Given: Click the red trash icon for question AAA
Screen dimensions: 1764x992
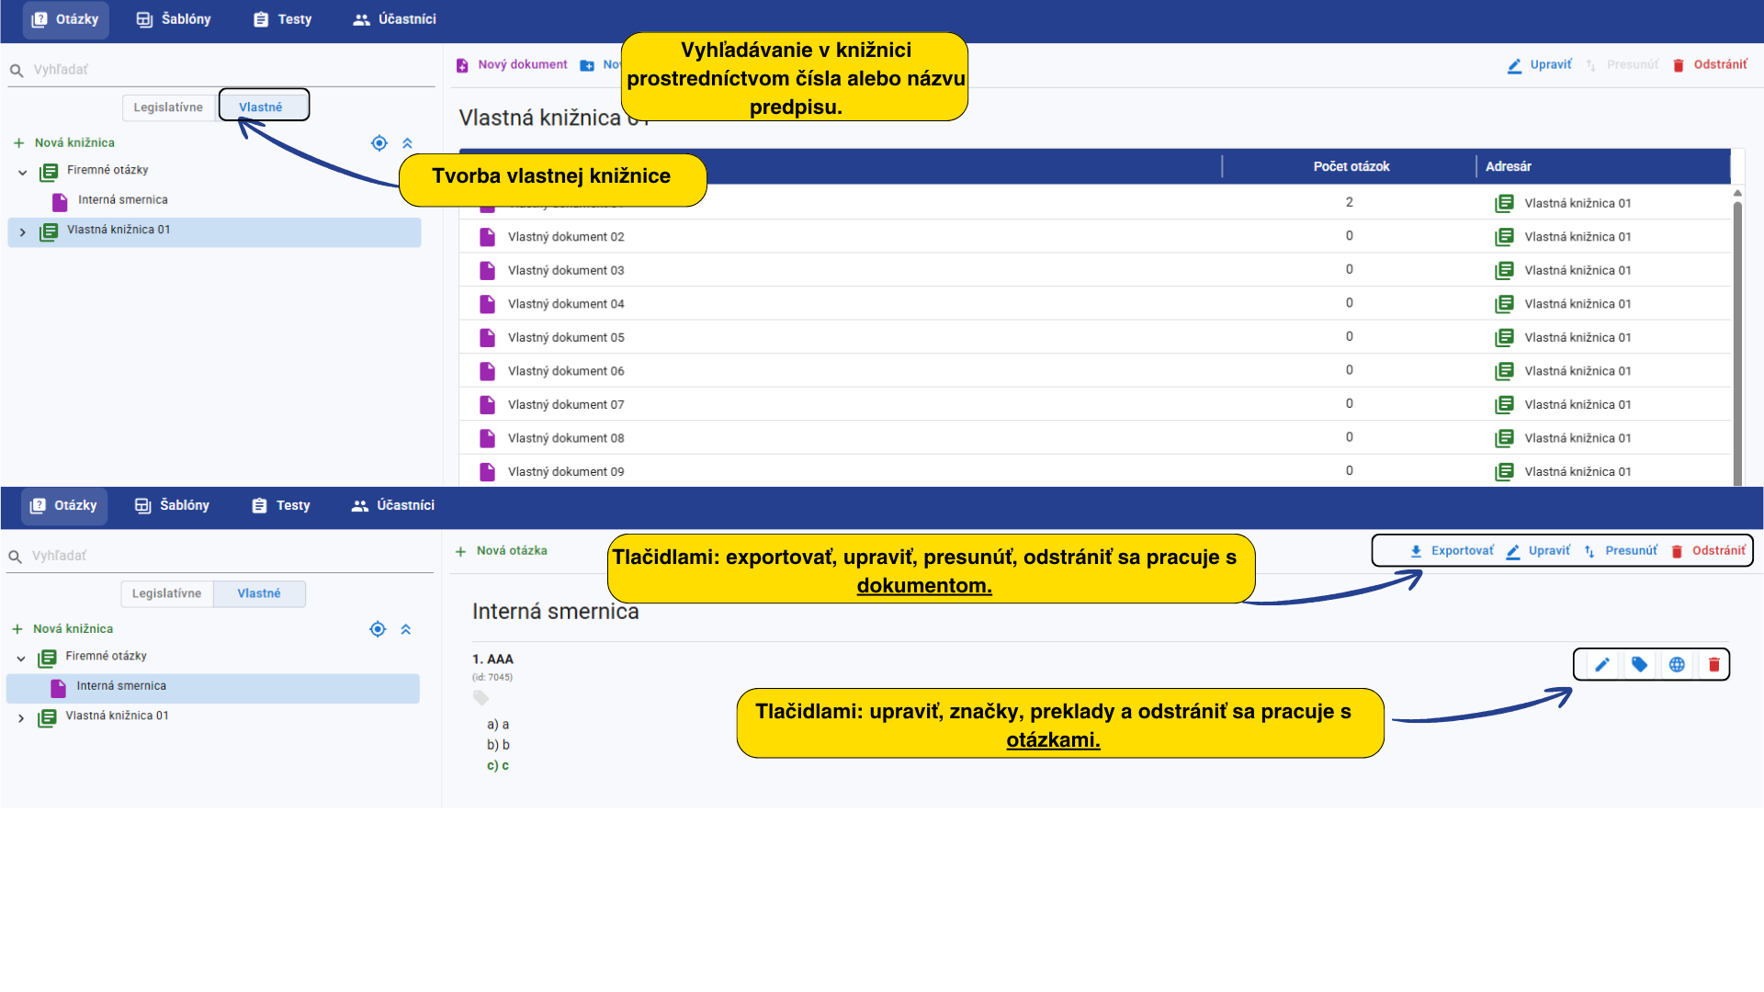Looking at the screenshot, I should click(x=1714, y=665).
